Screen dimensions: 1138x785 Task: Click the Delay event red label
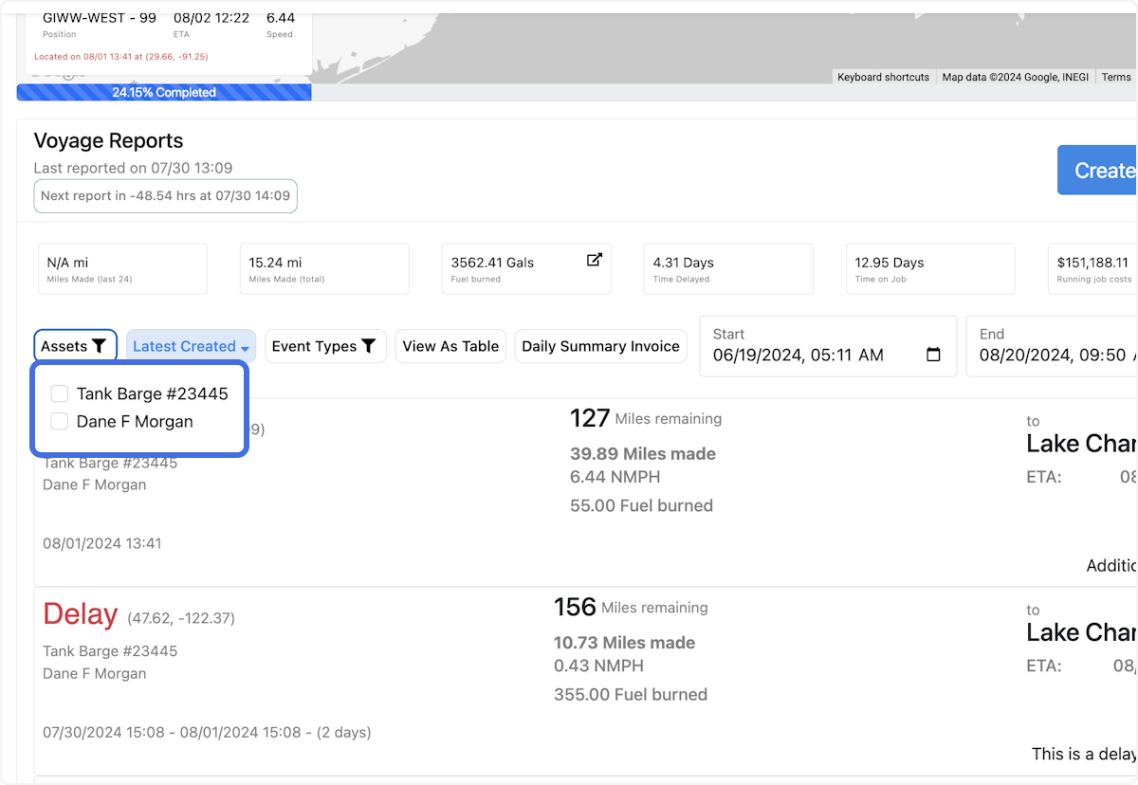pos(80,614)
